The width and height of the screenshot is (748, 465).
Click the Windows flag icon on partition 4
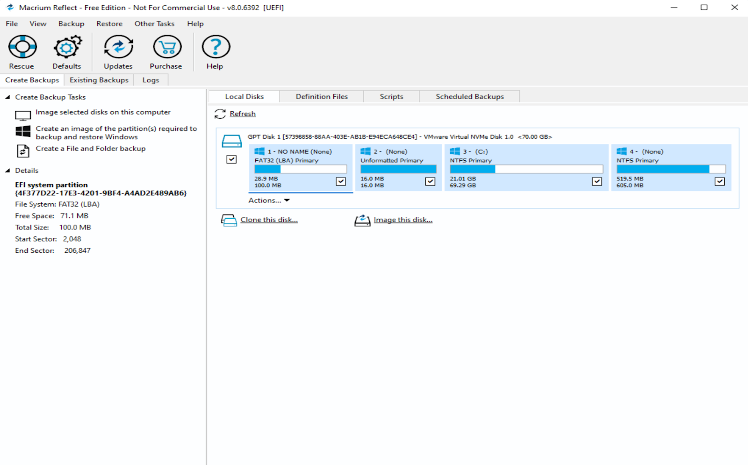(x=622, y=151)
